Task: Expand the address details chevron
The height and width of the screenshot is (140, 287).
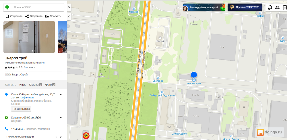Action: [x=61, y=94]
